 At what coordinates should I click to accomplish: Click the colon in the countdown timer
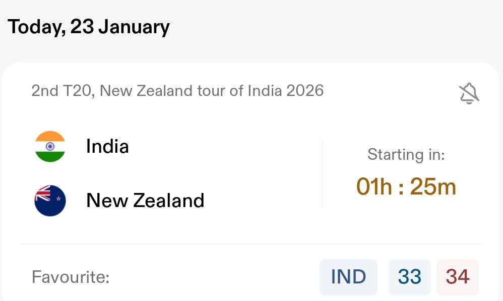[x=401, y=187]
